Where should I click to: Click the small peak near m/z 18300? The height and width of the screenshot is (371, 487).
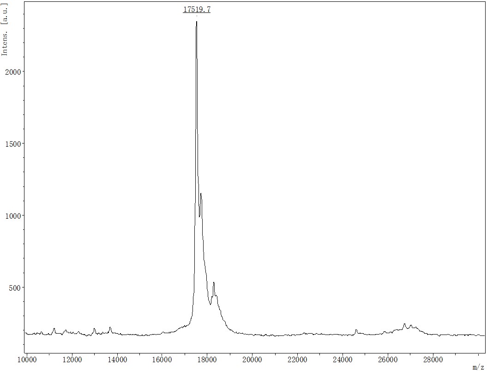214,282
